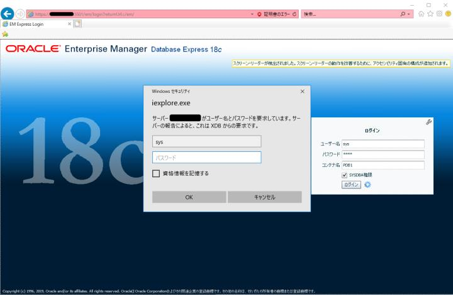Image resolution: width=453 pixels, height=295 pixels.
Task: Open the browser tools gear icon
Action: tap(439, 14)
